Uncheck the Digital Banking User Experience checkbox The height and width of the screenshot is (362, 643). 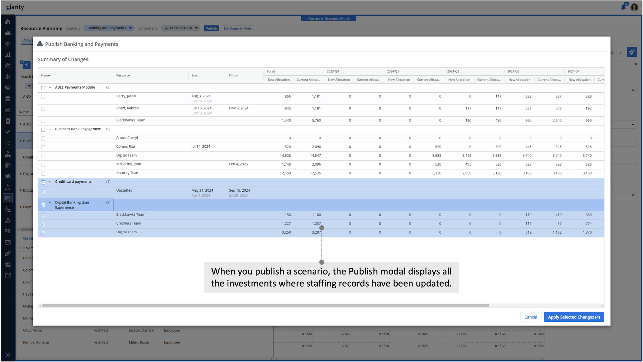coord(43,205)
